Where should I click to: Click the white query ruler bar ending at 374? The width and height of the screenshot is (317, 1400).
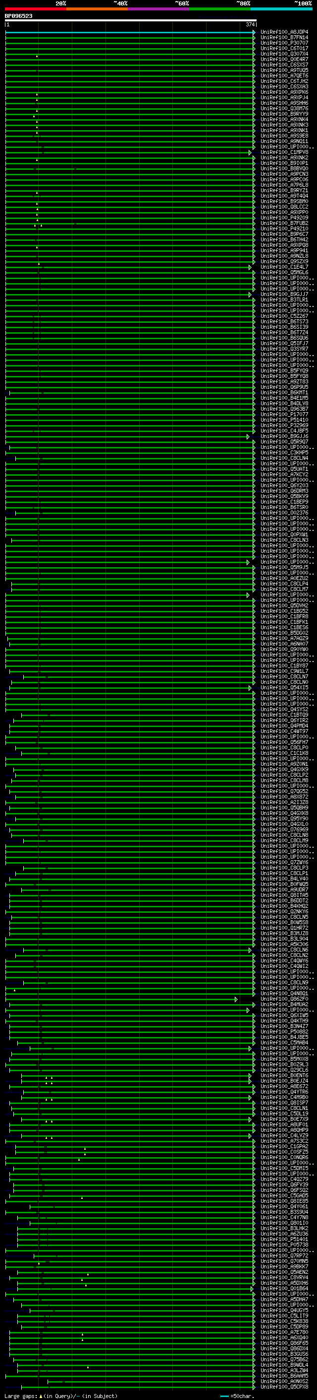click(131, 21)
